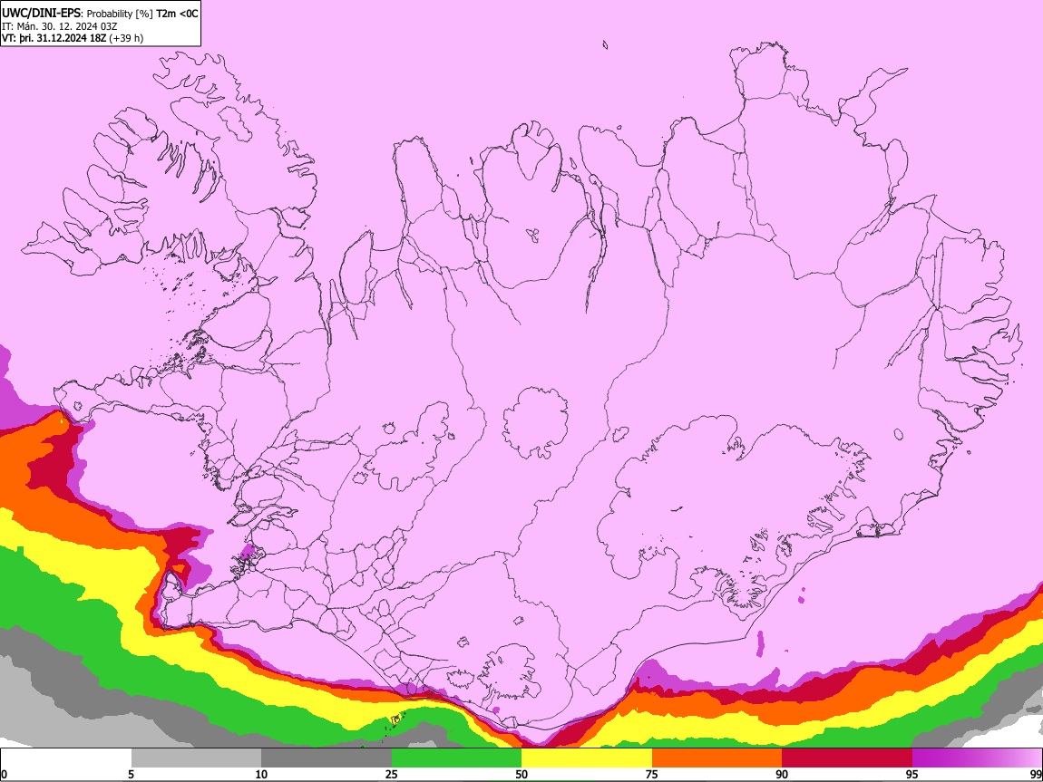The image size is (1043, 782).
Task: Click the red 90–95 legend band
Action: [x=847, y=758]
